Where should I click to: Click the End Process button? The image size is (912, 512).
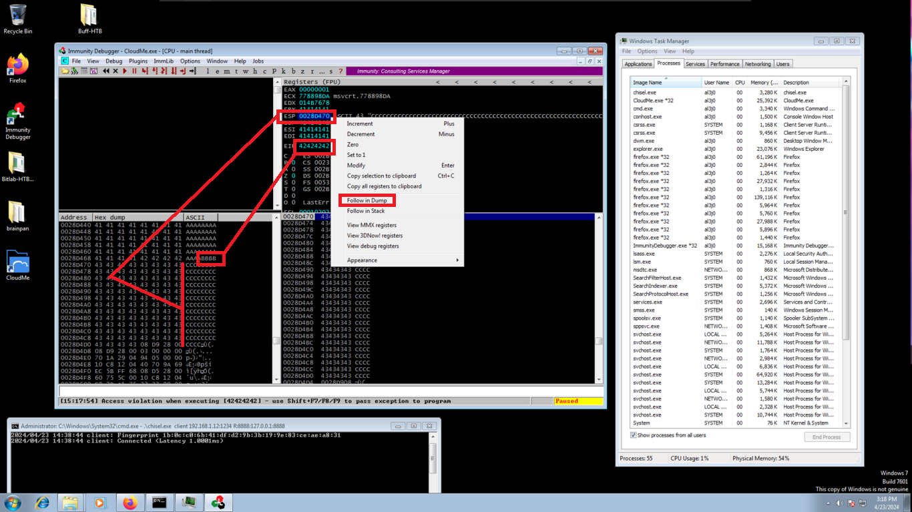pyautogui.click(x=827, y=437)
